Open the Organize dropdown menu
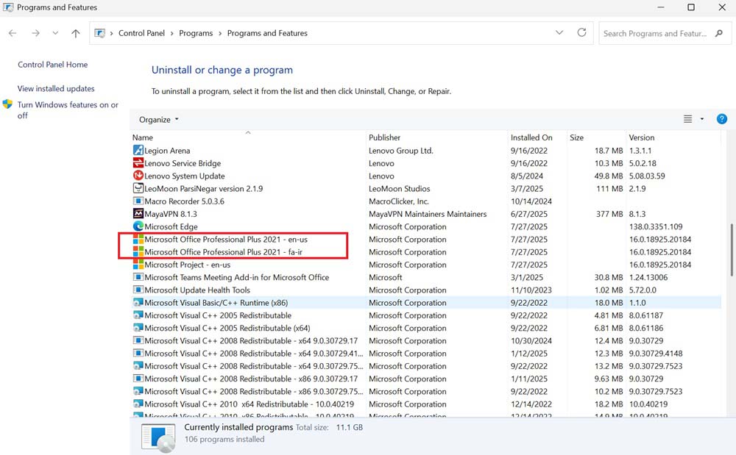 click(x=158, y=120)
